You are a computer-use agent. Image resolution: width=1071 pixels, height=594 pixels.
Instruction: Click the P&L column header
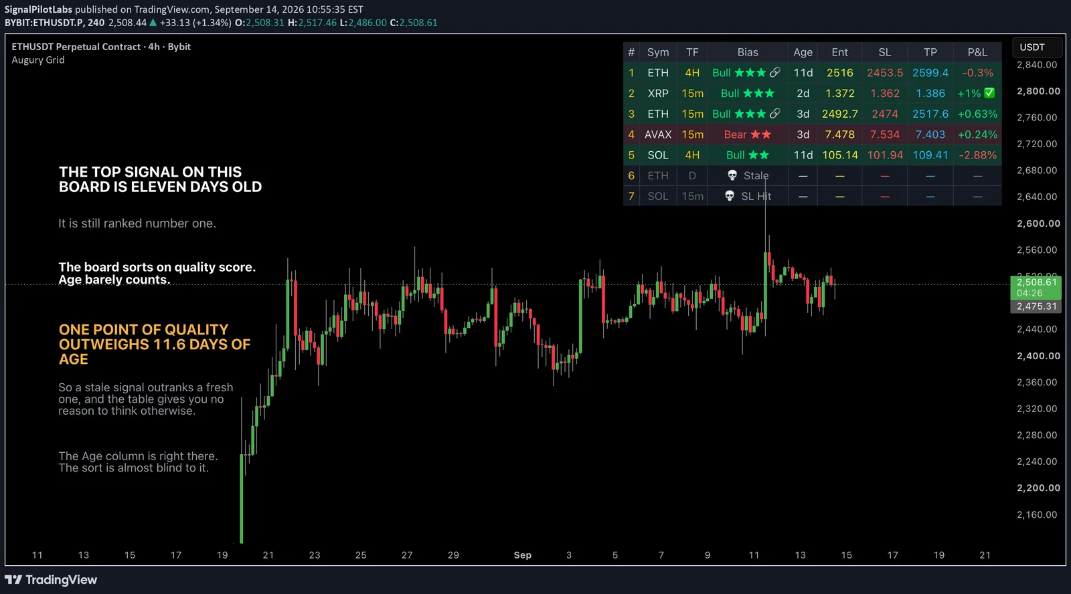coord(977,52)
